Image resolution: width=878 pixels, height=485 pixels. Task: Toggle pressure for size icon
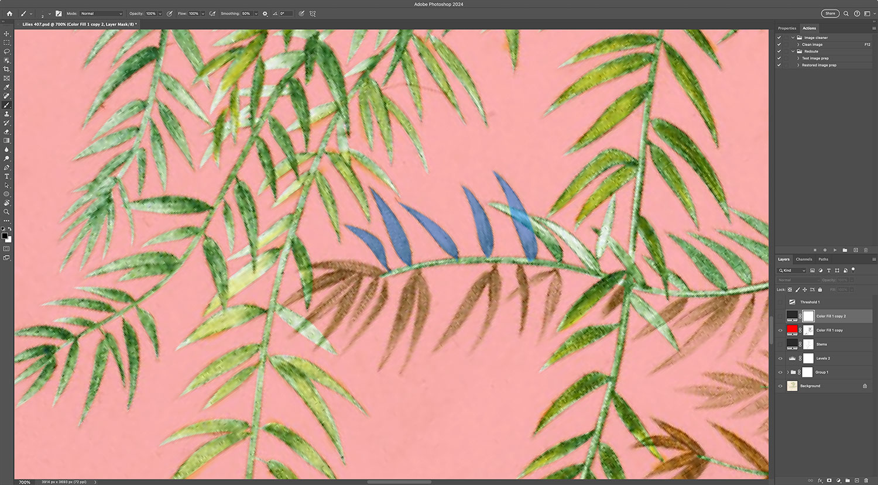301,13
